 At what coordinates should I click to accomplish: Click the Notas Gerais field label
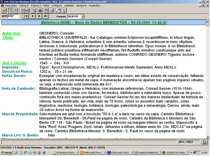(14, 76)
